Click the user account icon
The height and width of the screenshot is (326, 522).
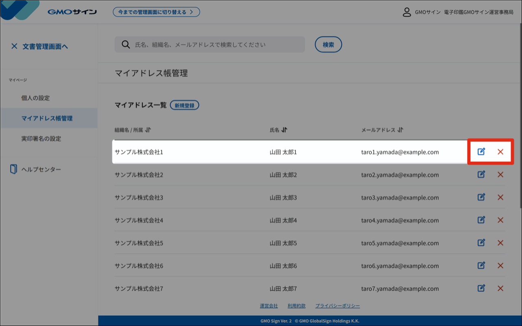(x=406, y=12)
